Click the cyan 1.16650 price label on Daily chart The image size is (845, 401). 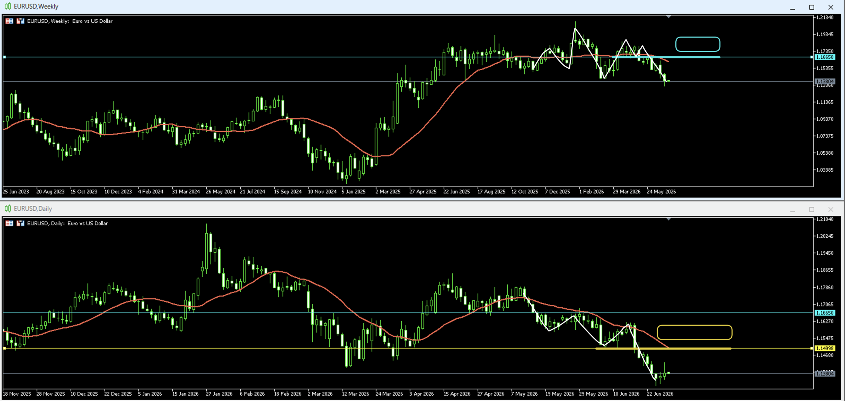825,313
